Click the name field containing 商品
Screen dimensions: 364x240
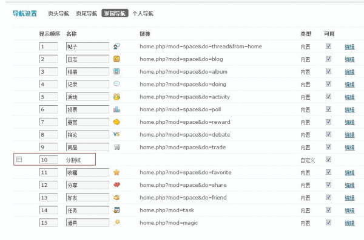[87, 147]
